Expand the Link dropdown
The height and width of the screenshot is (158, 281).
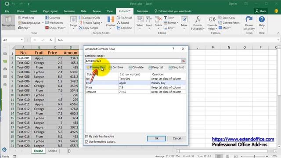174,28
